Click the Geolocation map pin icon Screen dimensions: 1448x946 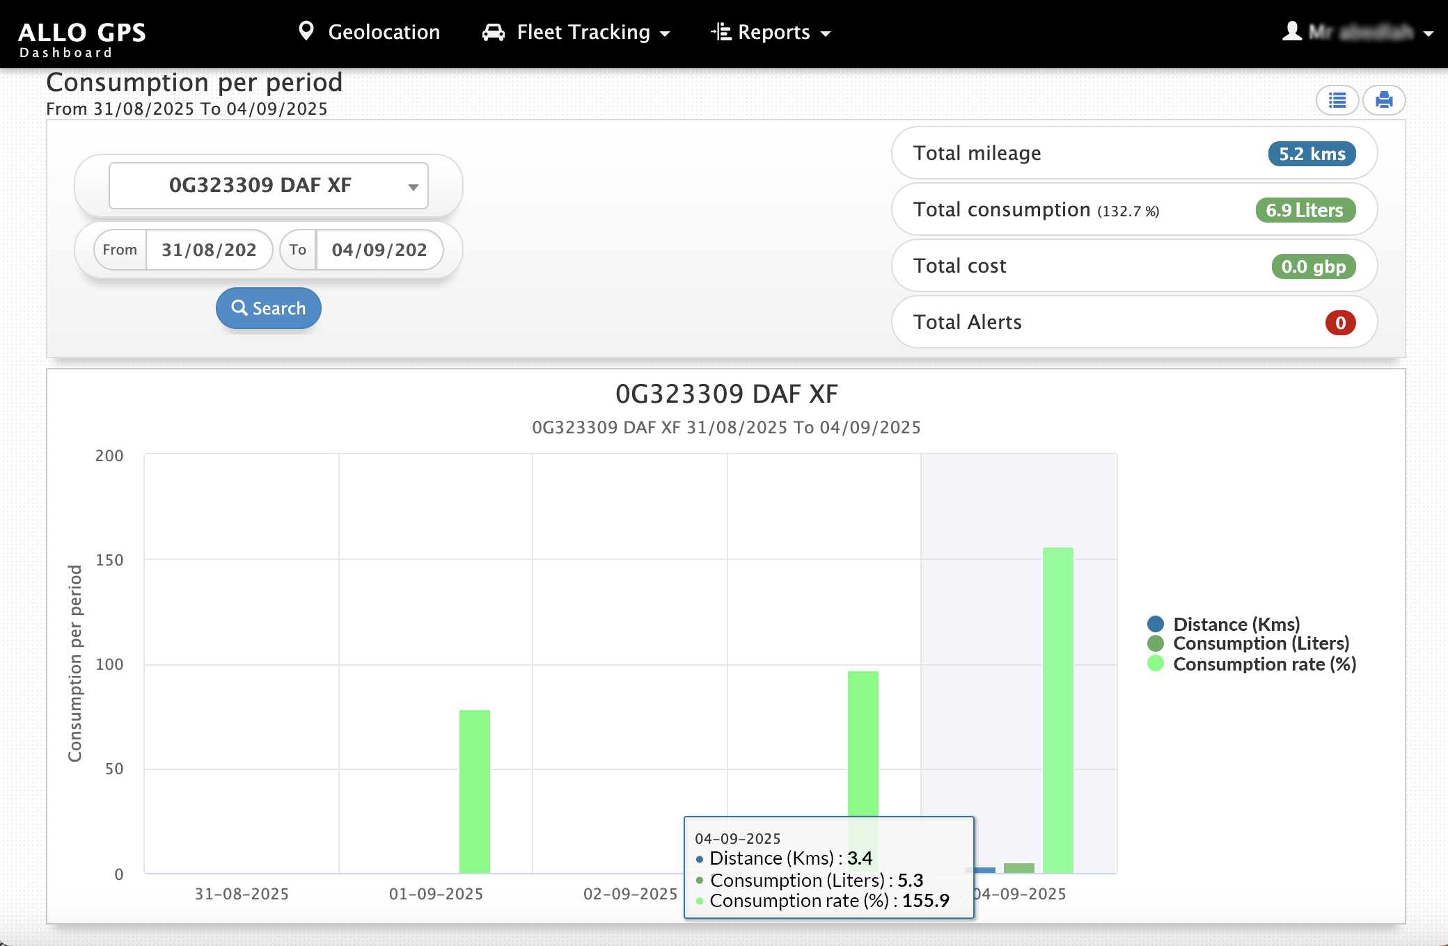tap(306, 31)
